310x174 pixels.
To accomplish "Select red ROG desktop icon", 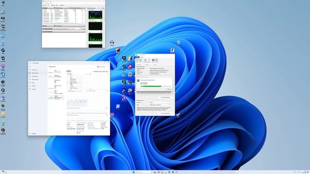I will [x=118, y=50].
